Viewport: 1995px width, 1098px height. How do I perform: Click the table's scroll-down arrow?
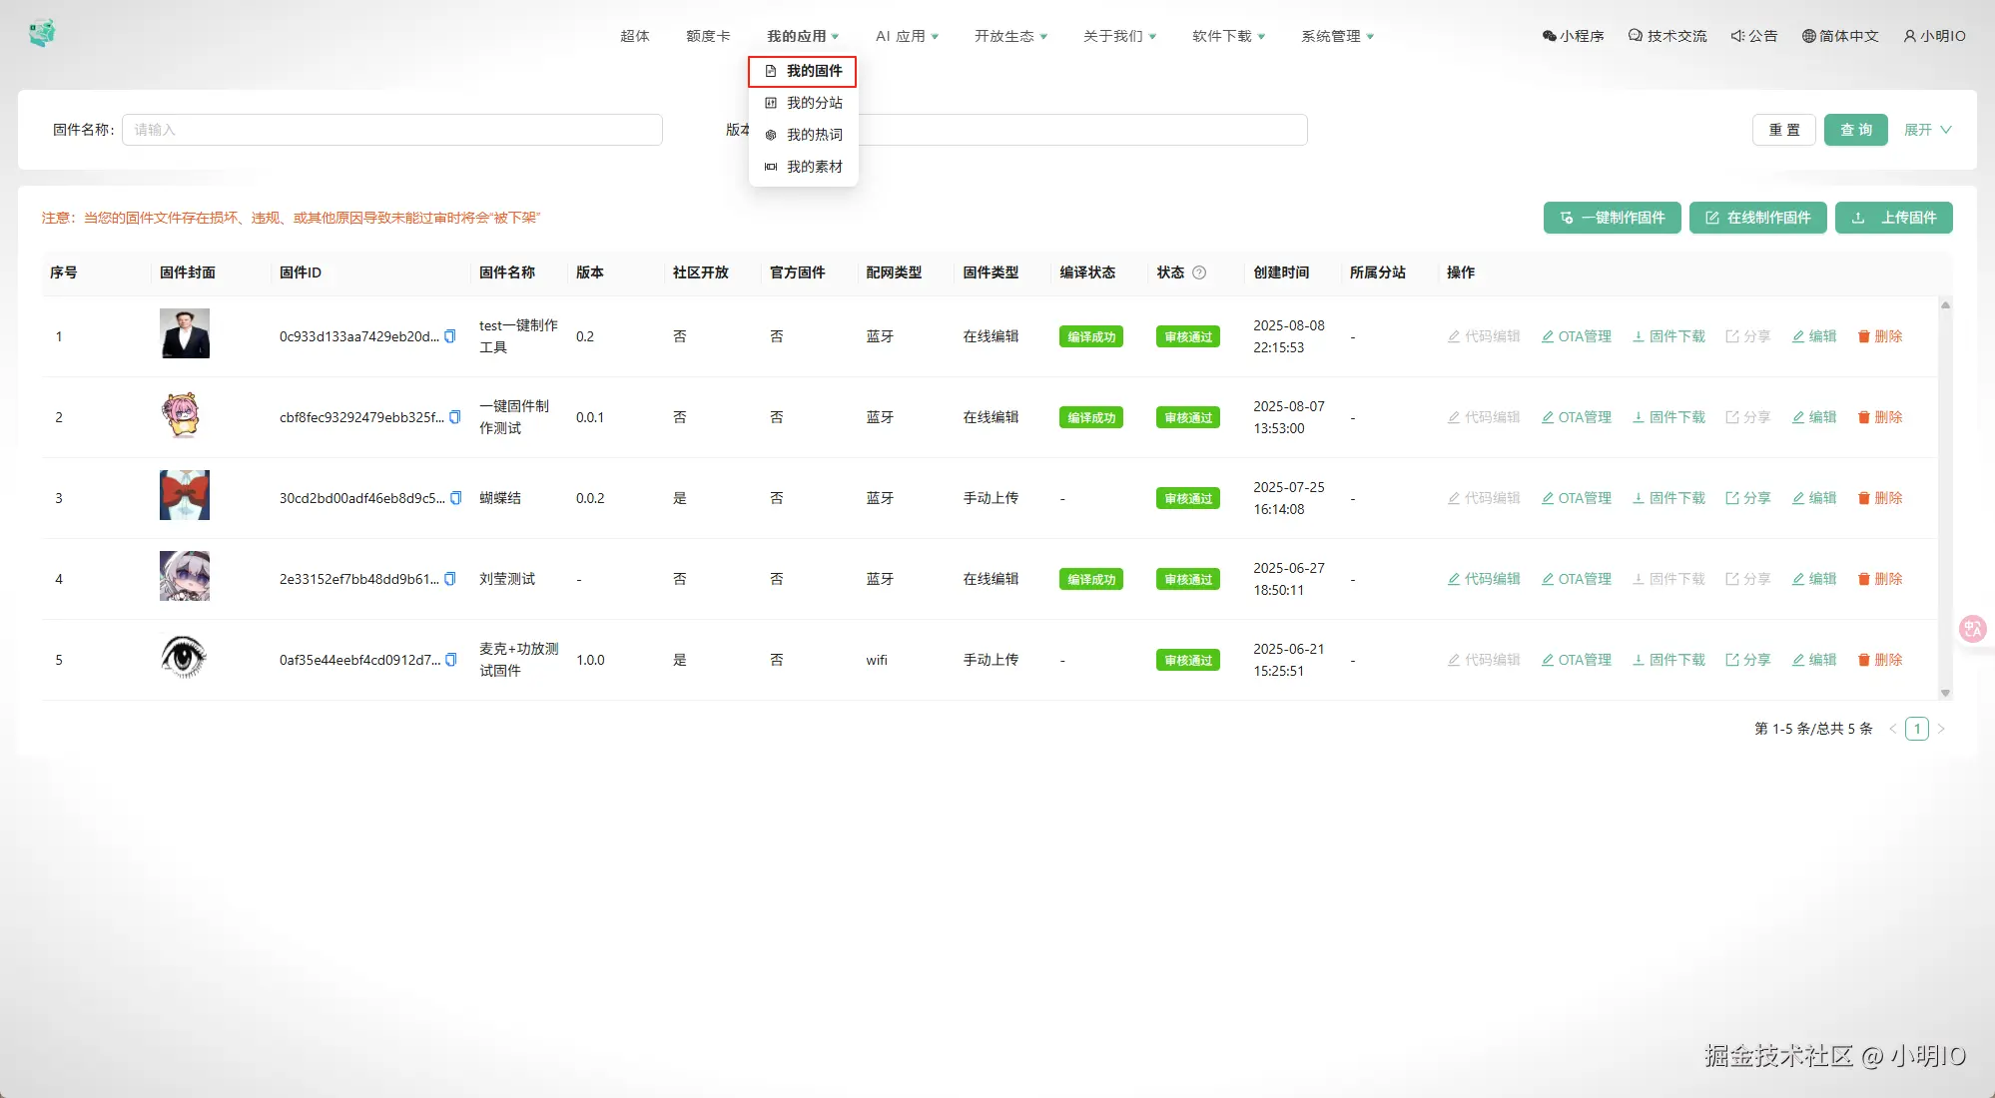coord(1945,693)
